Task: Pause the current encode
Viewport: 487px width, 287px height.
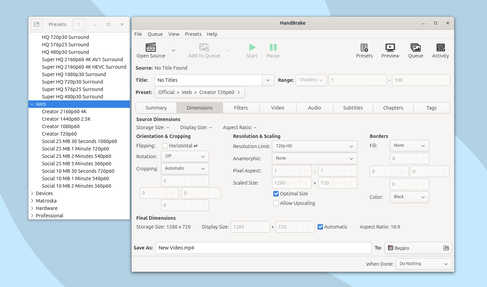Action: tap(273, 50)
